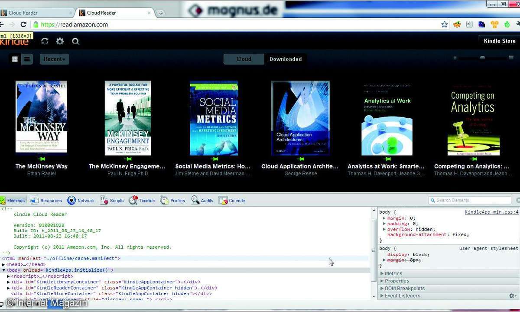Click pin icon under Competing on Analytics cover
Image resolution: width=520 pixels, height=312 pixels.
[473, 159]
